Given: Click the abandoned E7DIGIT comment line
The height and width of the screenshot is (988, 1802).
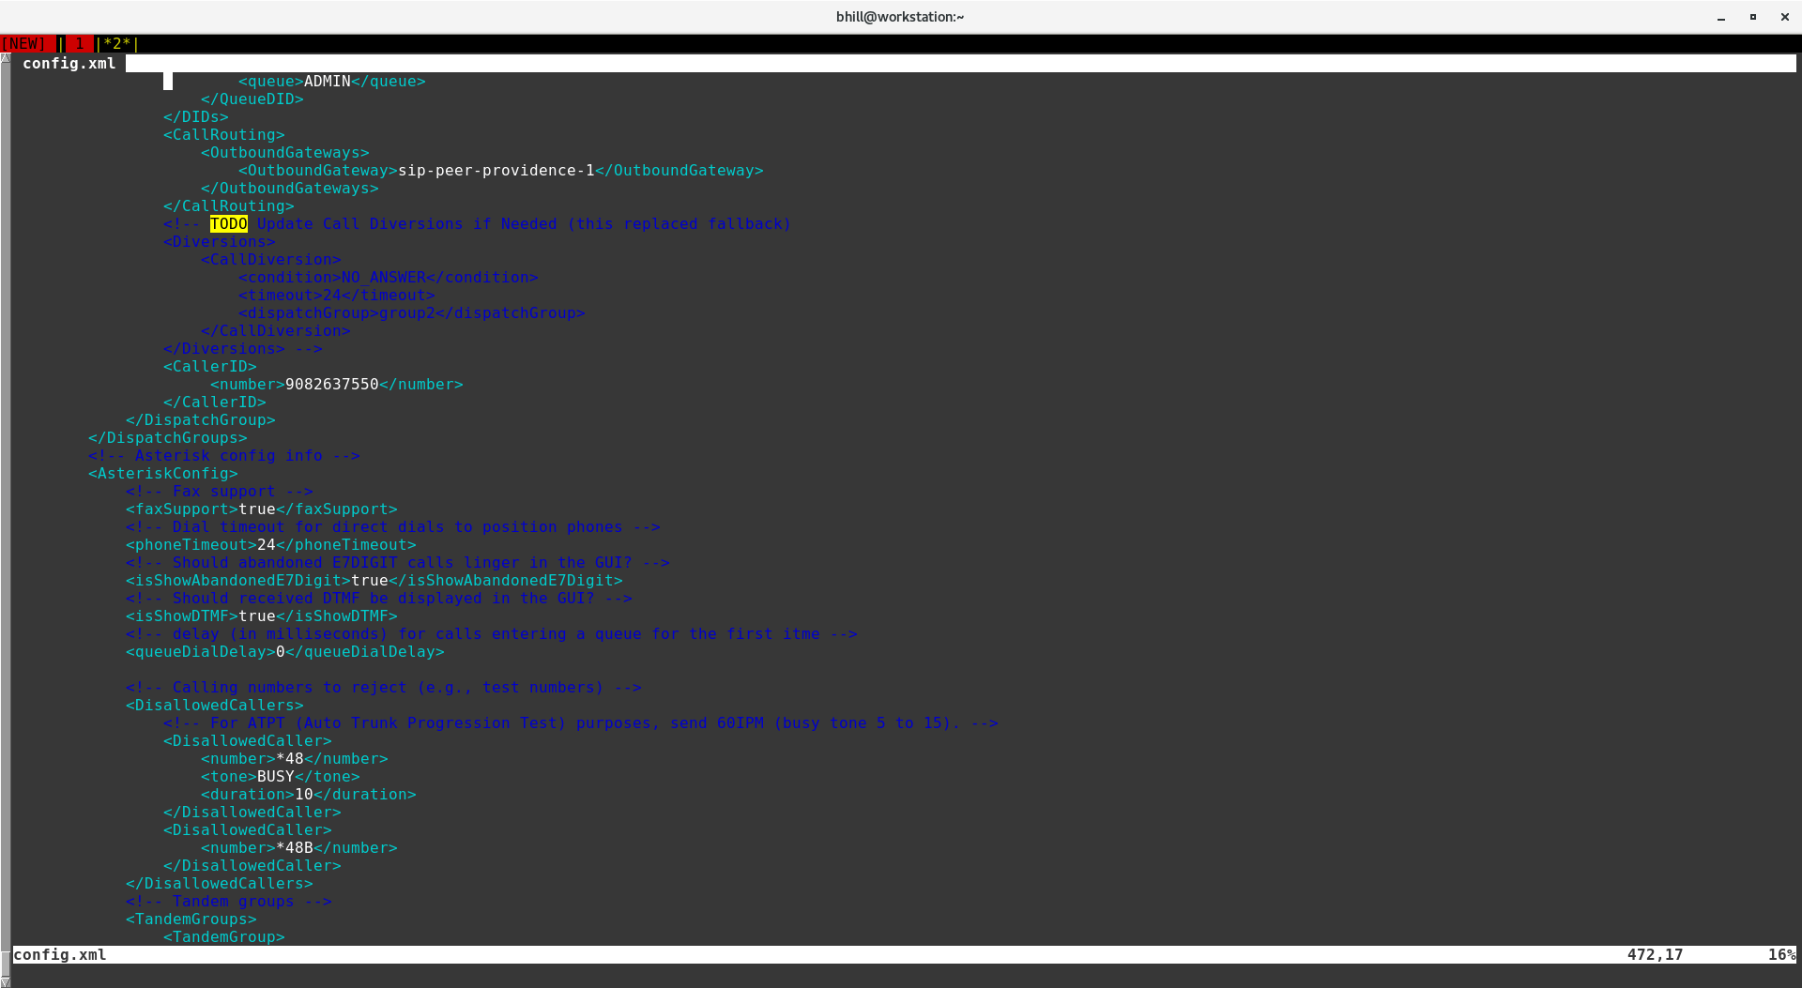Looking at the screenshot, I should point(398,562).
